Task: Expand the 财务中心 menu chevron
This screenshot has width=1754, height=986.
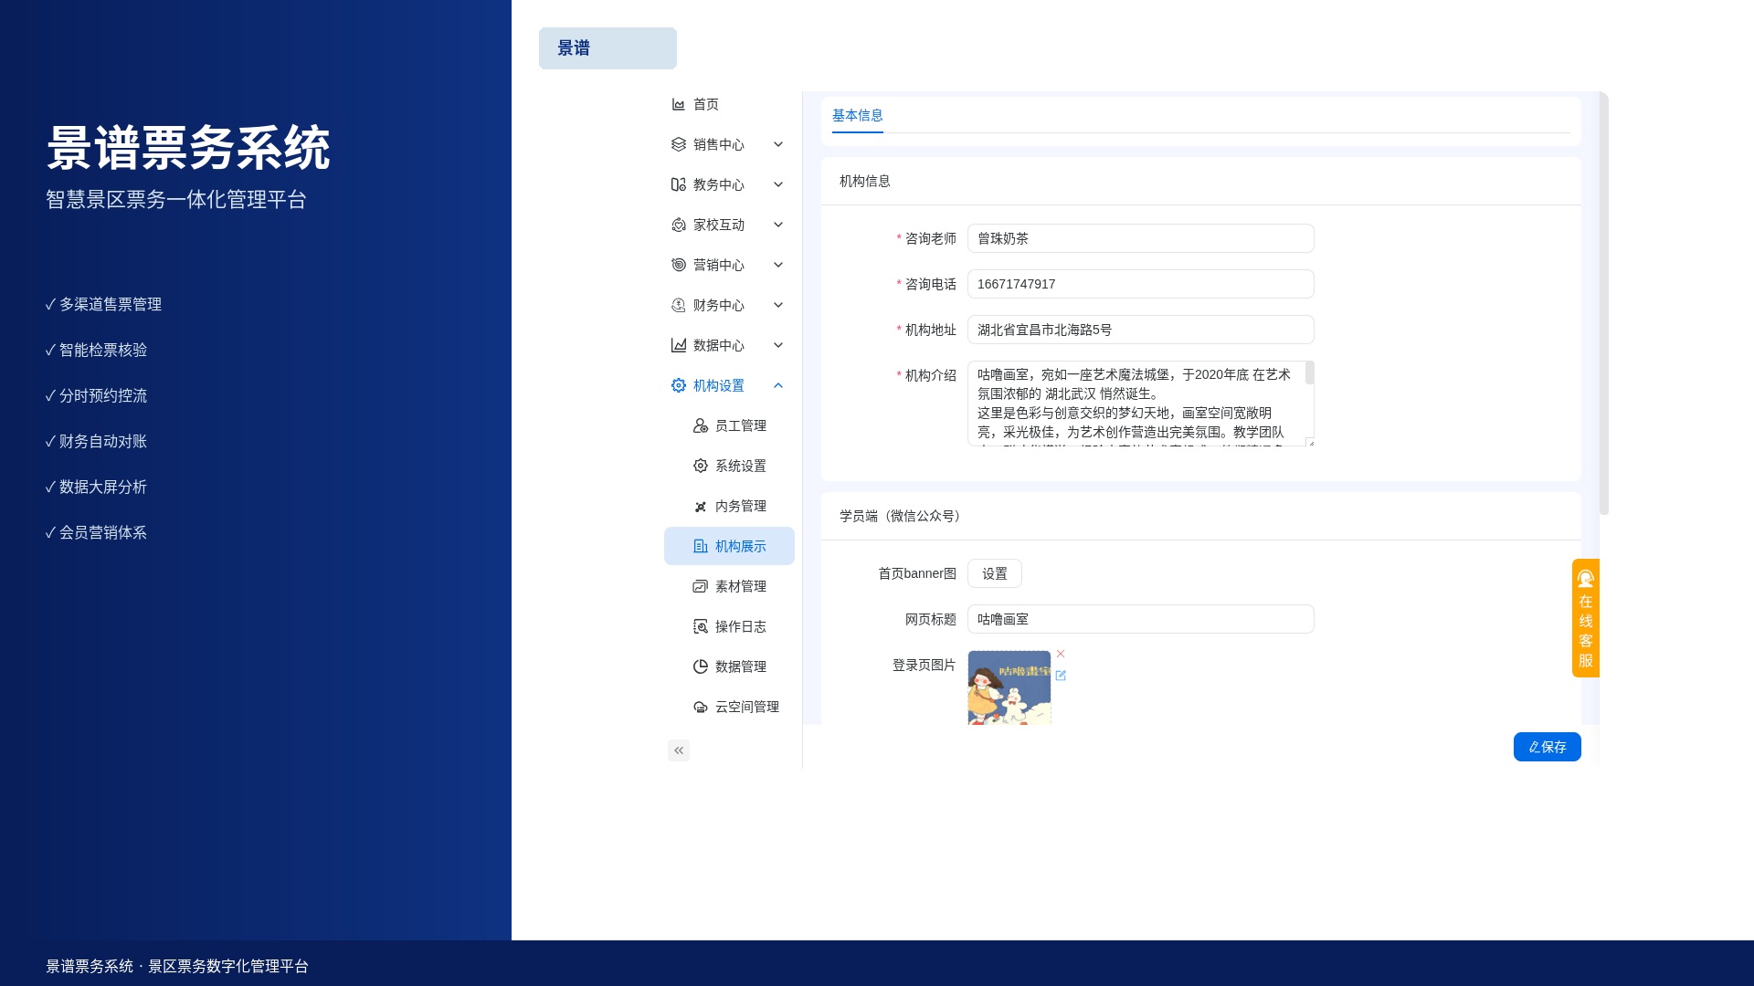Action: tap(778, 305)
